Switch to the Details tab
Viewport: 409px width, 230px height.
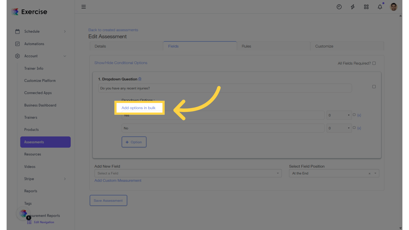click(x=100, y=46)
